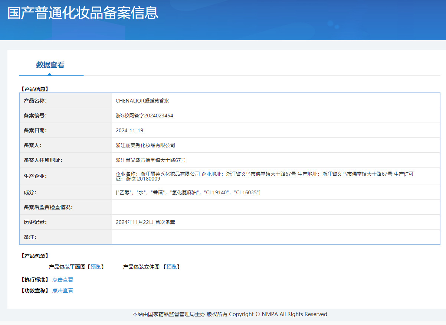Click the empty 备注 value cell

tap(275, 237)
